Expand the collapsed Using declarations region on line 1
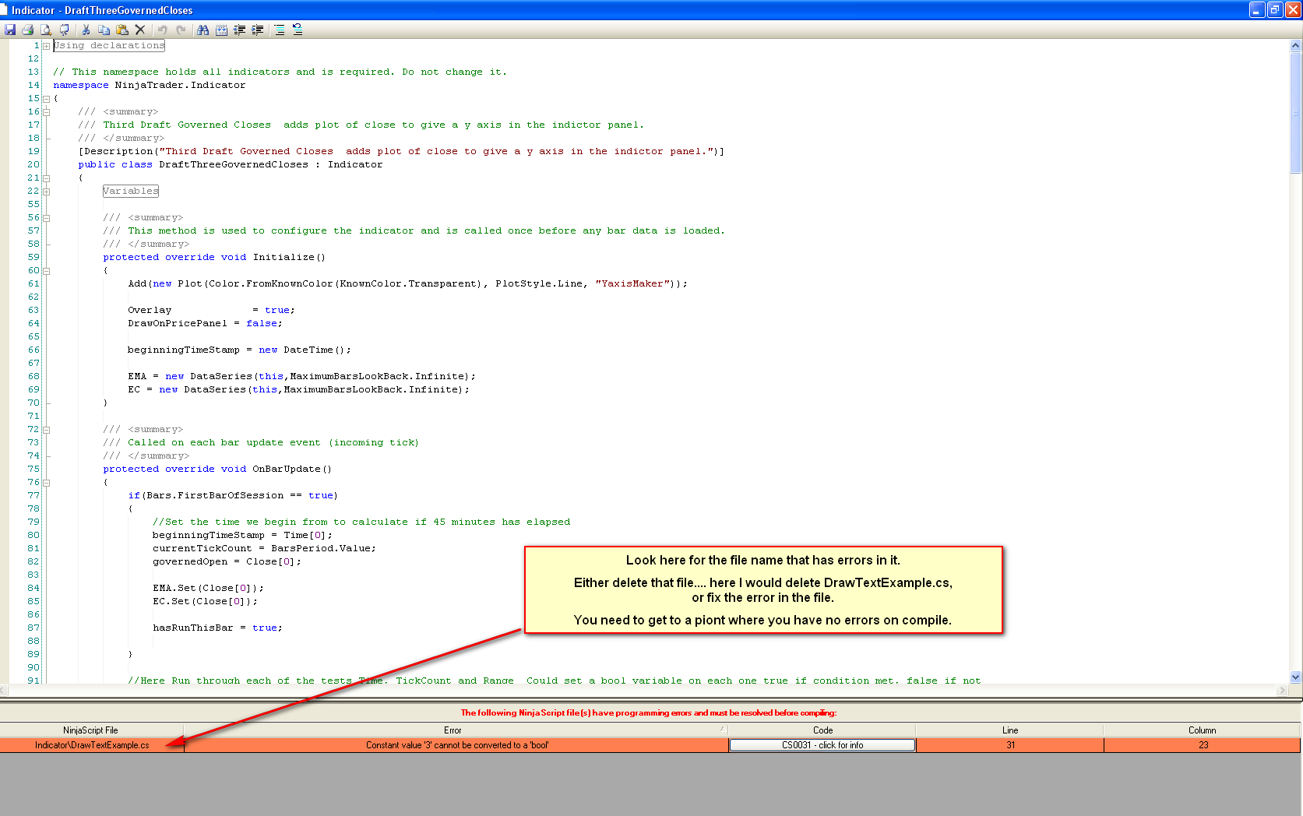The image size is (1303, 816). coord(46,46)
